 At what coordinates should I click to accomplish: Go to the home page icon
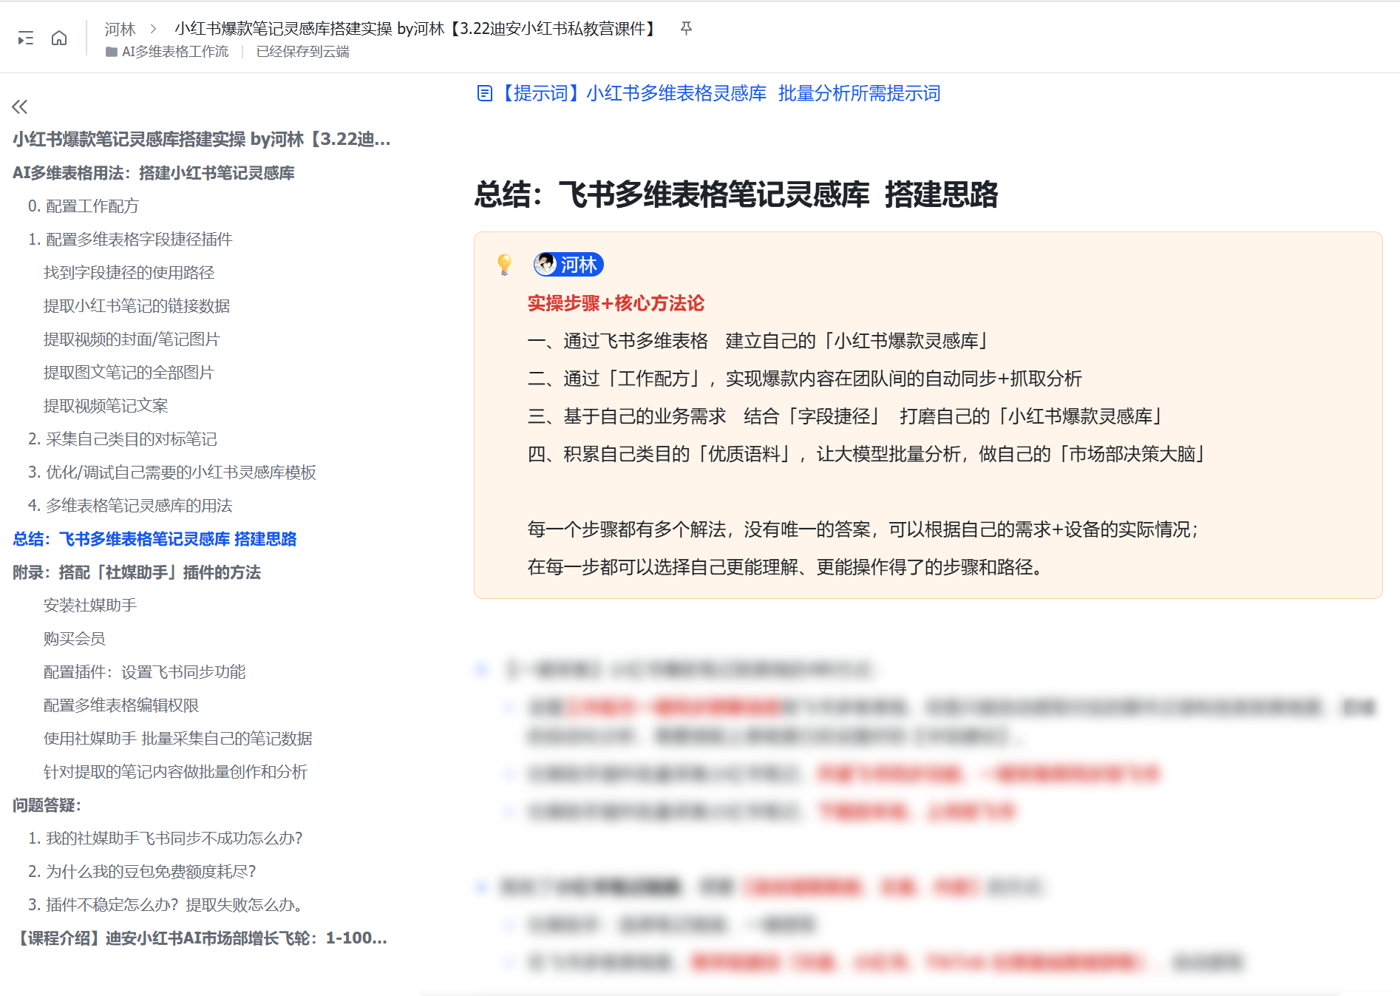[59, 38]
